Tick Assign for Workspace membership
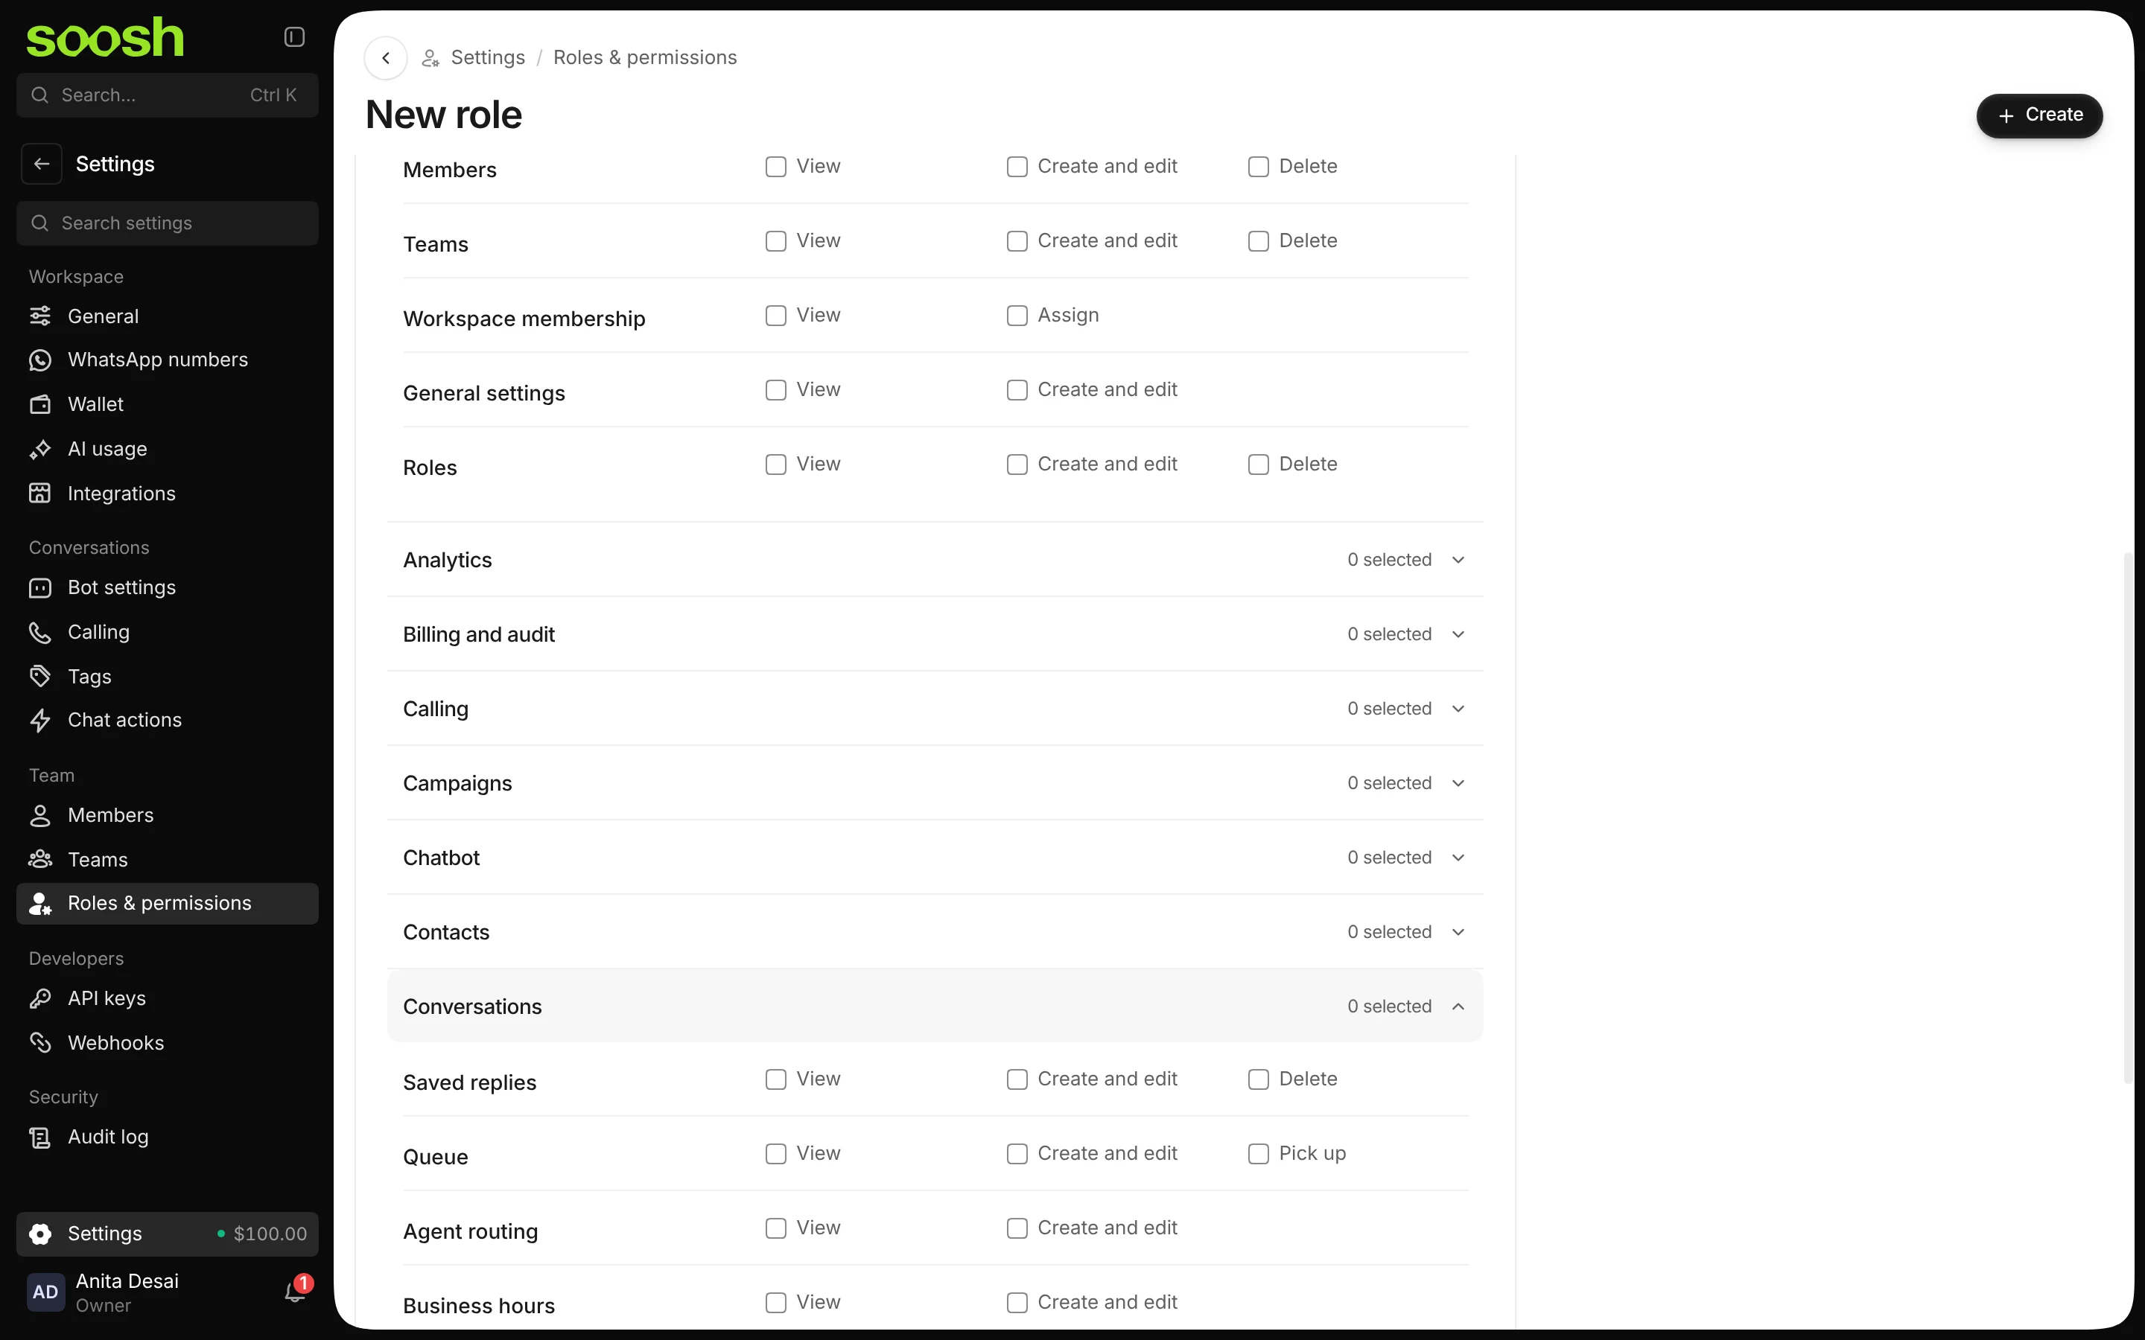The image size is (2145, 1340). pos(1017,316)
